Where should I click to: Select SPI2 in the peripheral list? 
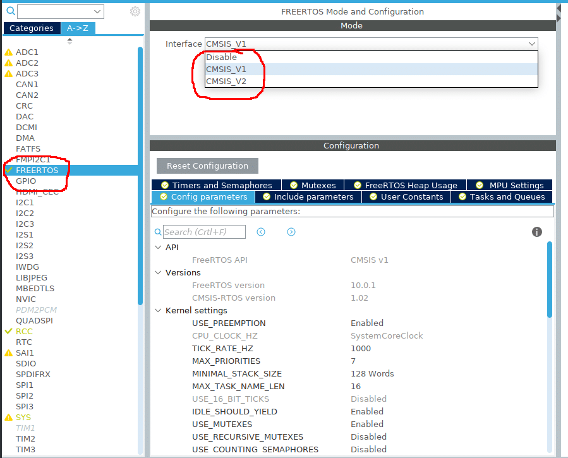point(25,395)
